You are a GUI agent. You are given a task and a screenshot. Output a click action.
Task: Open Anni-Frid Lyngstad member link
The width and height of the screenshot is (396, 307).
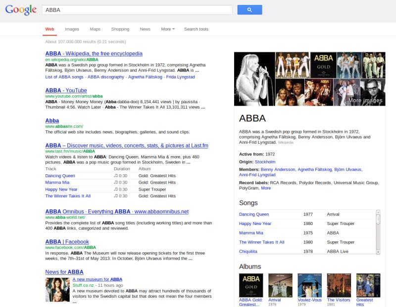pyautogui.click(x=257, y=175)
